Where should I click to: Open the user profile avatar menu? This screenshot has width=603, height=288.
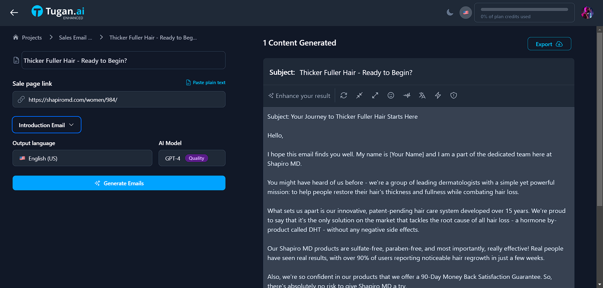tap(587, 13)
